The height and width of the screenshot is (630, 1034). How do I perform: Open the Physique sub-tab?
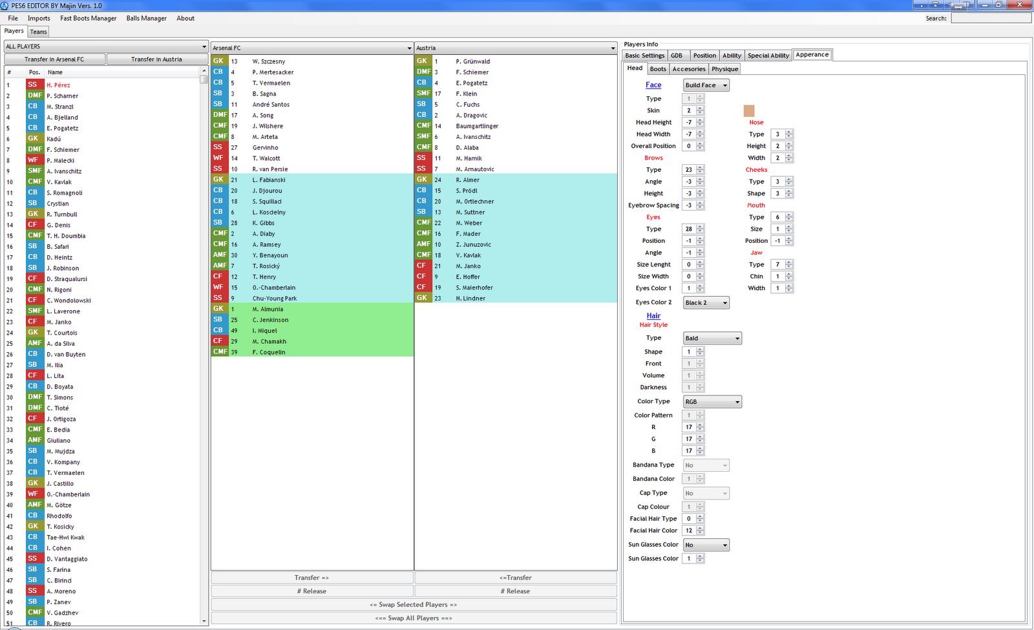(x=724, y=68)
